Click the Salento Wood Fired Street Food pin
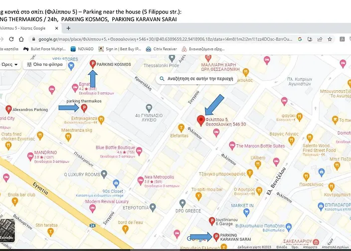This screenshot has height=251, width=351. point(310,138)
